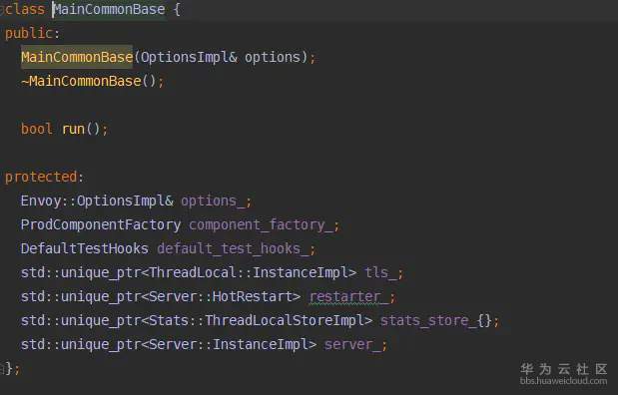Click Server::InstanceImpl template argument
The height and width of the screenshot is (395, 618).
point(229,344)
